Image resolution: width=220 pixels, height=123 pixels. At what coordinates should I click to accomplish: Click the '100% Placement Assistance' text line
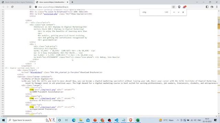46,92
